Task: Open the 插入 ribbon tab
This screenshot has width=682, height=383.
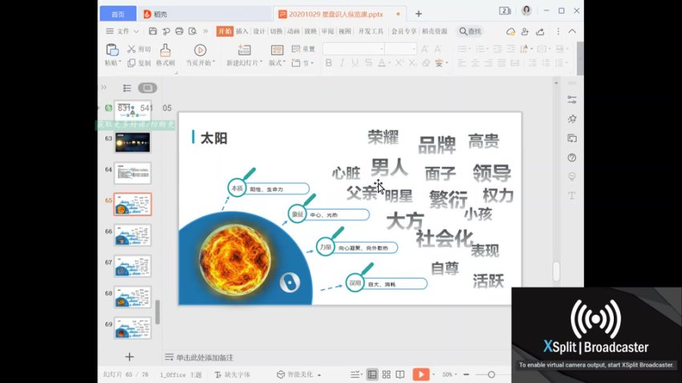Action: pos(242,31)
